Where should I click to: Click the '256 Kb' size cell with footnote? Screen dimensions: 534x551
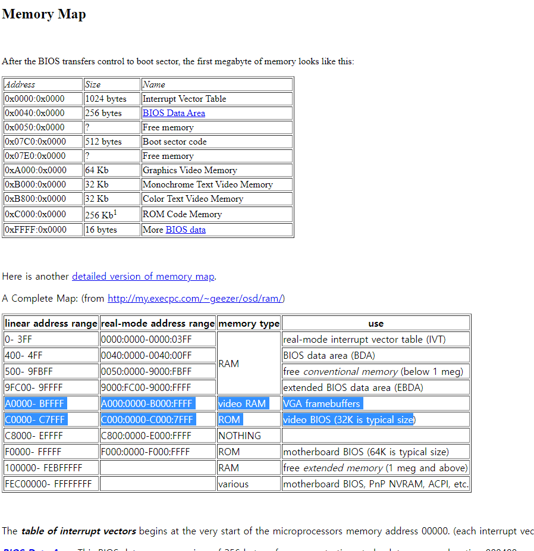point(112,214)
